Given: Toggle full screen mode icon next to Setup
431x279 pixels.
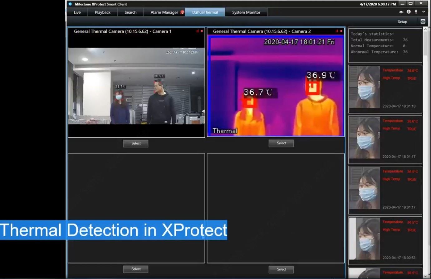Looking at the screenshot, I should pyautogui.click(x=423, y=21).
